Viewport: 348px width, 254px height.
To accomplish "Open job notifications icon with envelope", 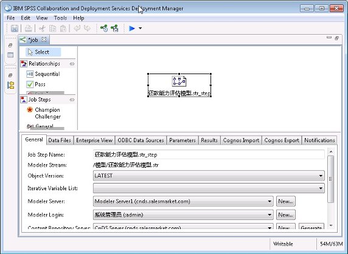I will point(115,28).
